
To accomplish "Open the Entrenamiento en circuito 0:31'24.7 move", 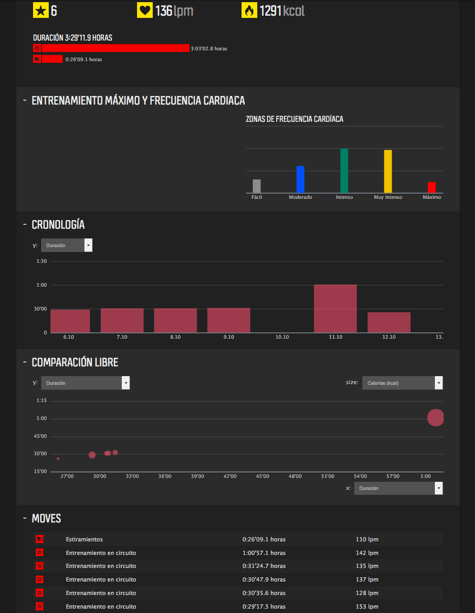I will click(101, 566).
